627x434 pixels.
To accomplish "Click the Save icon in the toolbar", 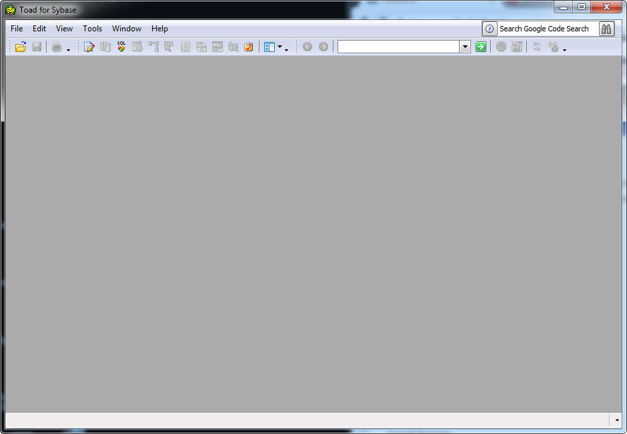I will tap(37, 47).
